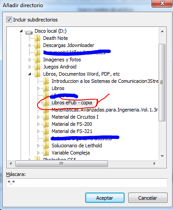This screenshot has width=173, height=210.
Task: Select Juegos Android in the tree
Action: 60,67
